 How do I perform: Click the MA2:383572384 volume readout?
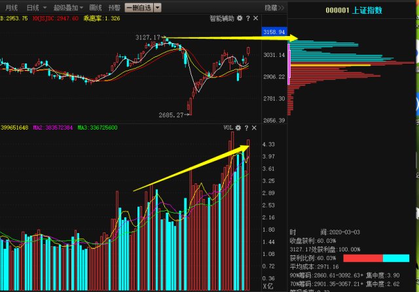tap(52, 128)
